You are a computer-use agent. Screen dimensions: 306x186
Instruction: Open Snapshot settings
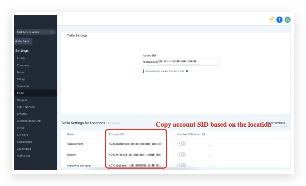click(23, 86)
